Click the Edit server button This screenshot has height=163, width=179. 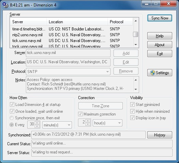[126, 62]
